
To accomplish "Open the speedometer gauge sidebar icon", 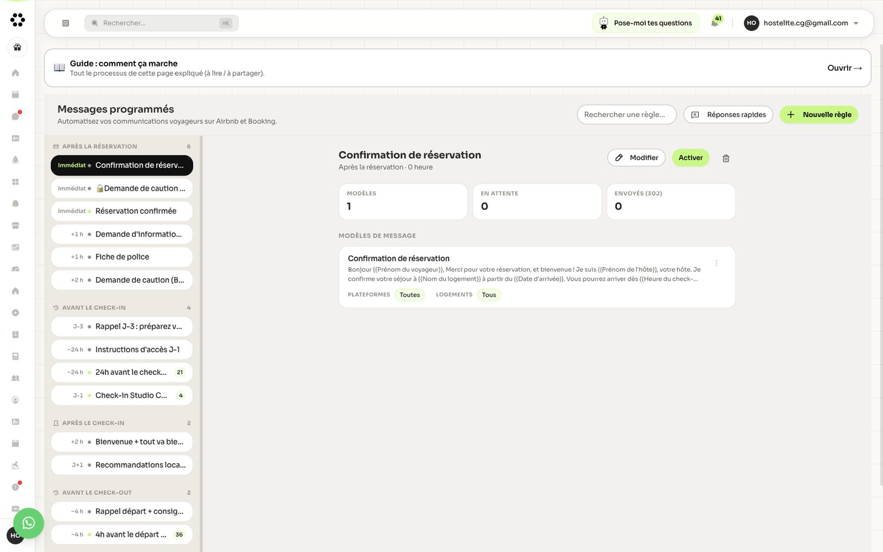I will 16,269.
